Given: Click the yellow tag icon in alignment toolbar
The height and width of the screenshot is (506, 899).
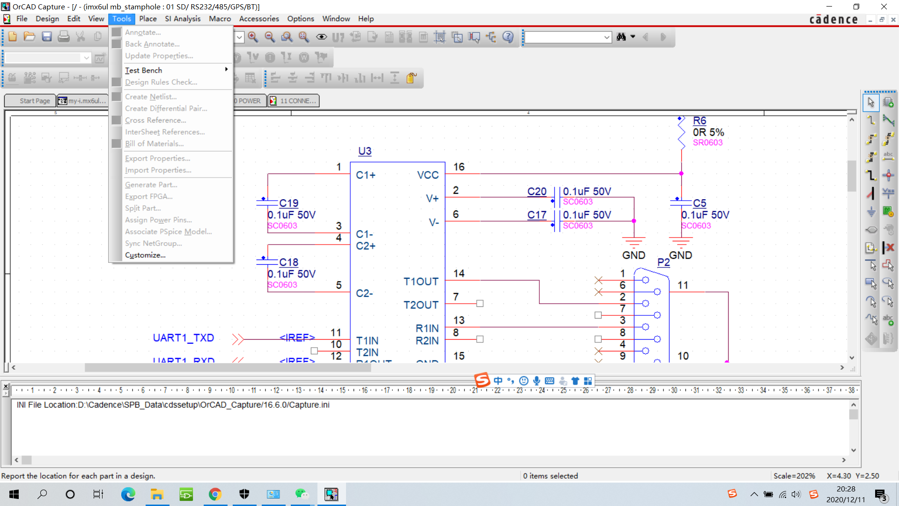Looking at the screenshot, I should (x=412, y=78).
